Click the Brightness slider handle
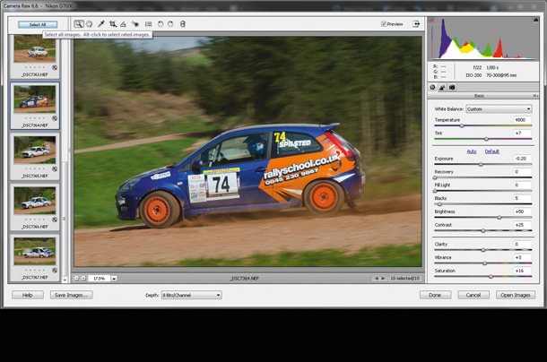 (499, 217)
